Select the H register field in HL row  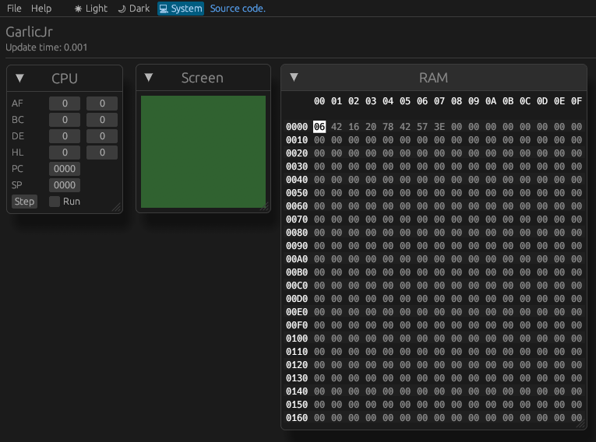65,153
